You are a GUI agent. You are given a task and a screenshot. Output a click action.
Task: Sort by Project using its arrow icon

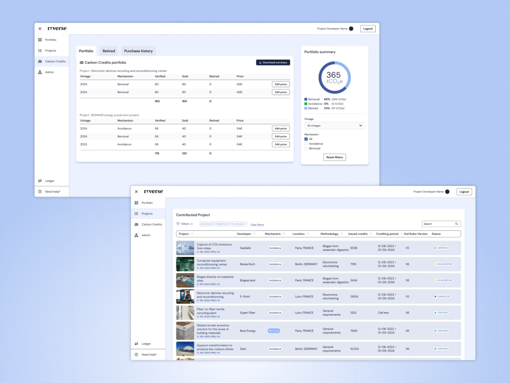[192, 234]
